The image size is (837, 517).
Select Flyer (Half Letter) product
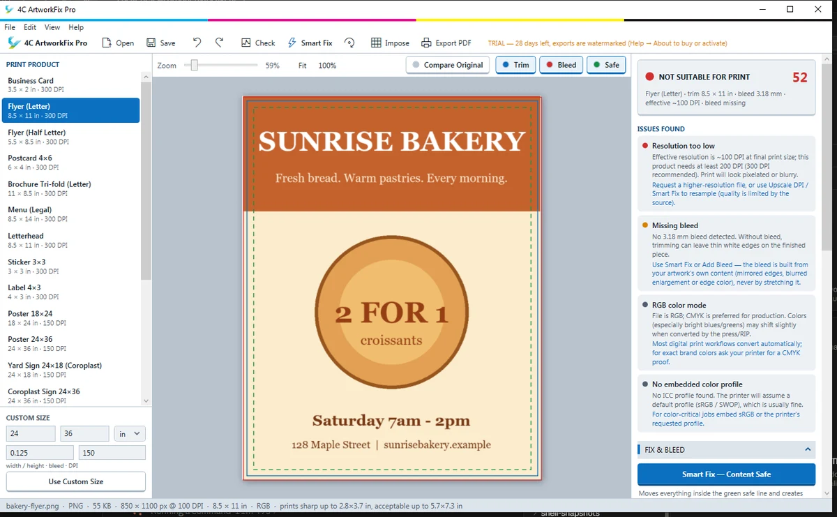(70, 137)
